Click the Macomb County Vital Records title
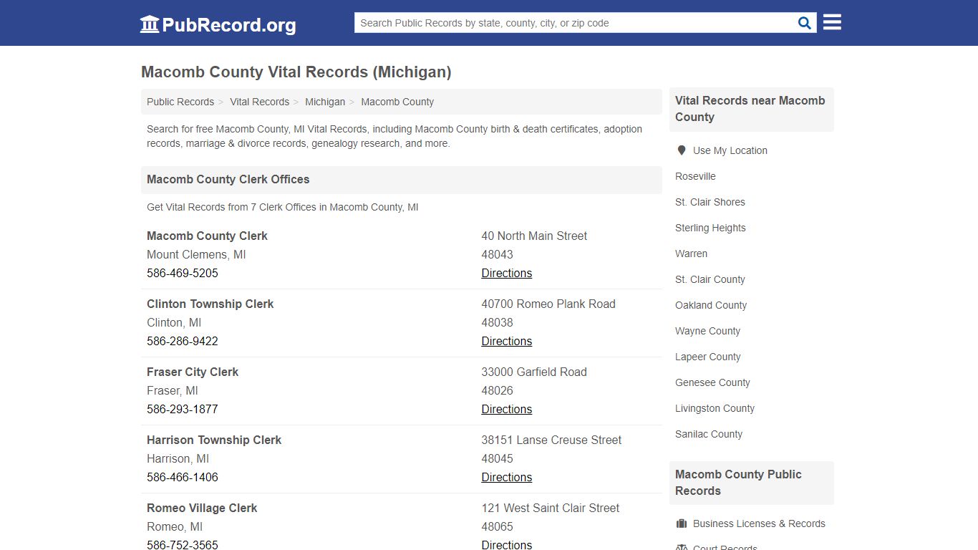Screen dimensions: 978x550 pyautogui.click(x=296, y=72)
